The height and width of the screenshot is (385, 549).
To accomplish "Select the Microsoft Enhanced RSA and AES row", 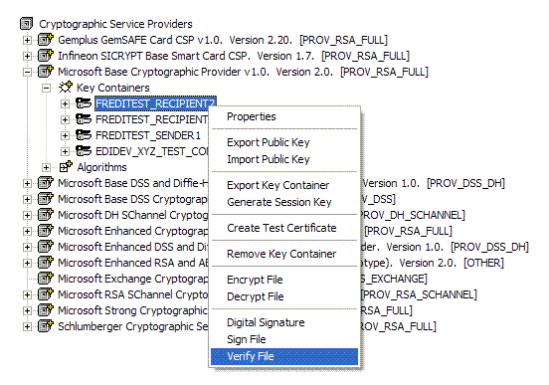I will pyautogui.click(x=133, y=263).
